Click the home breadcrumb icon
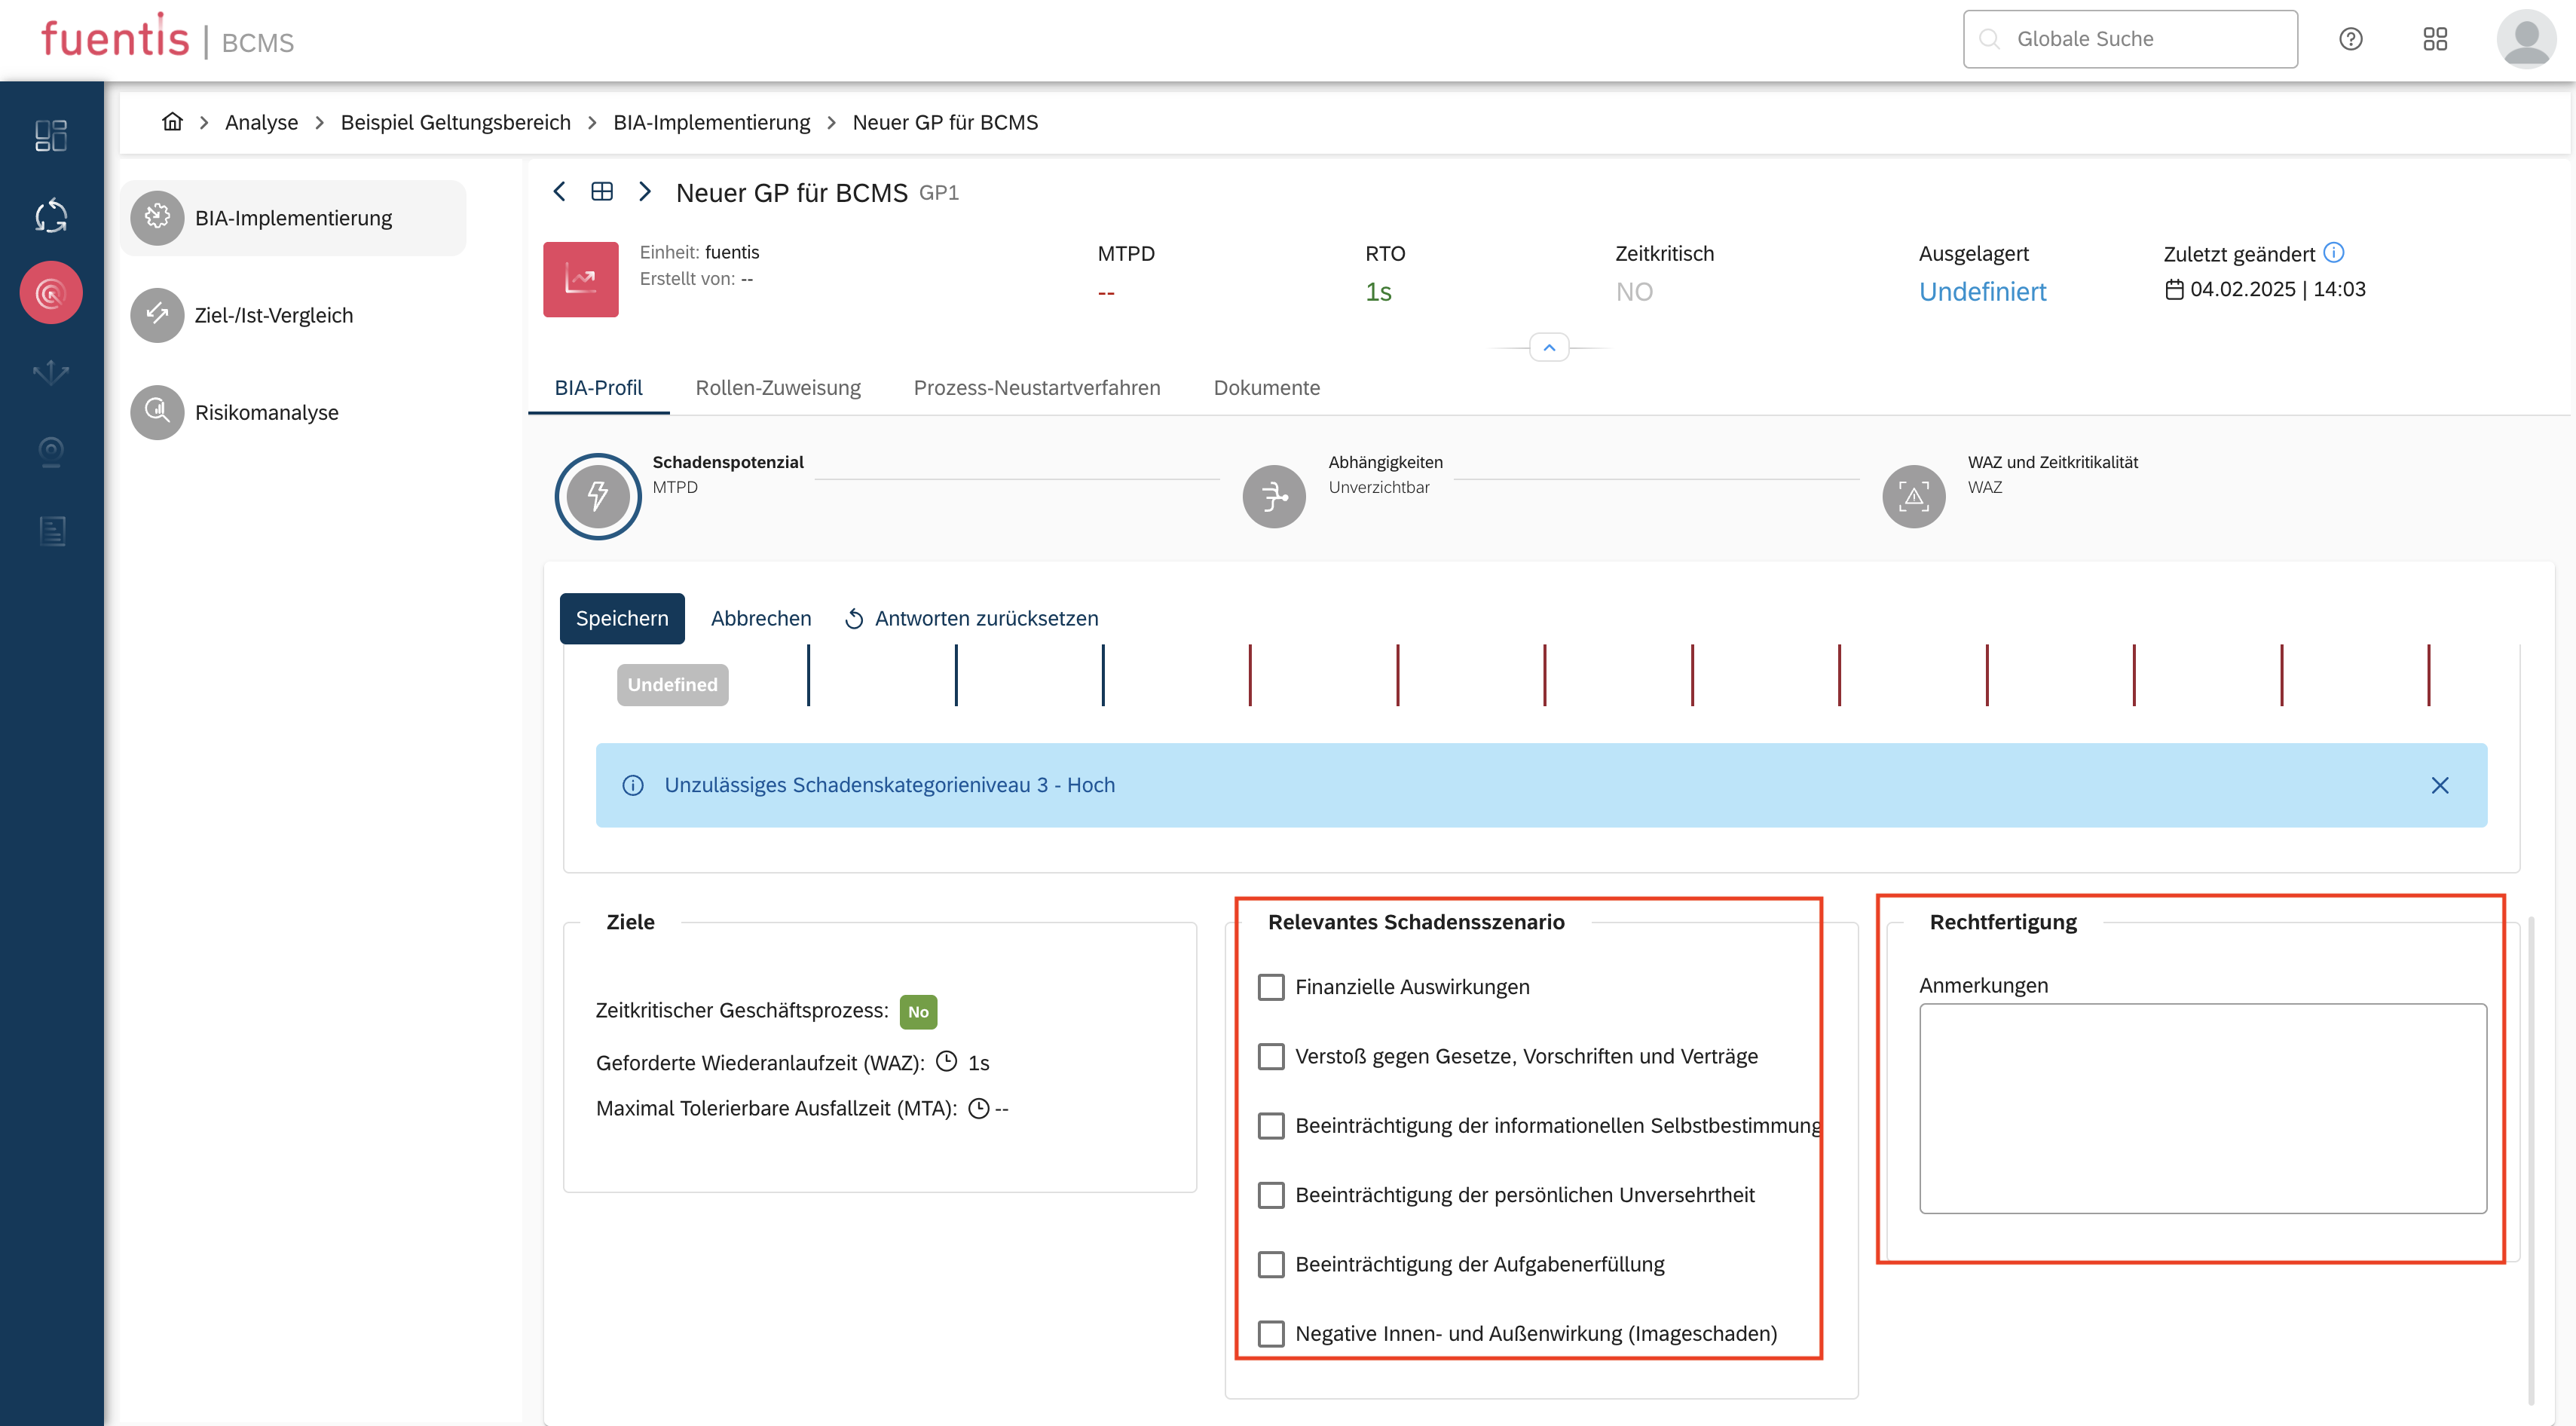This screenshot has height=1426, width=2576. (172, 122)
